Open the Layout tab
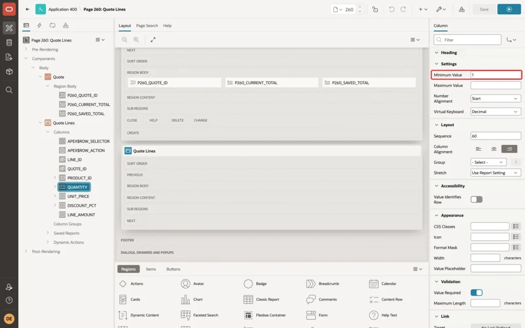This screenshot has height=328, width=525. tap(125, 26)
